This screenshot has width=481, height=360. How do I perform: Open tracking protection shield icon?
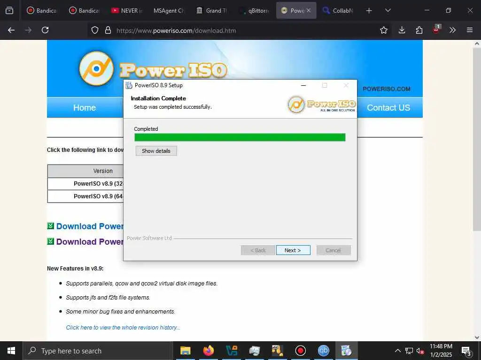pos(95,30)
